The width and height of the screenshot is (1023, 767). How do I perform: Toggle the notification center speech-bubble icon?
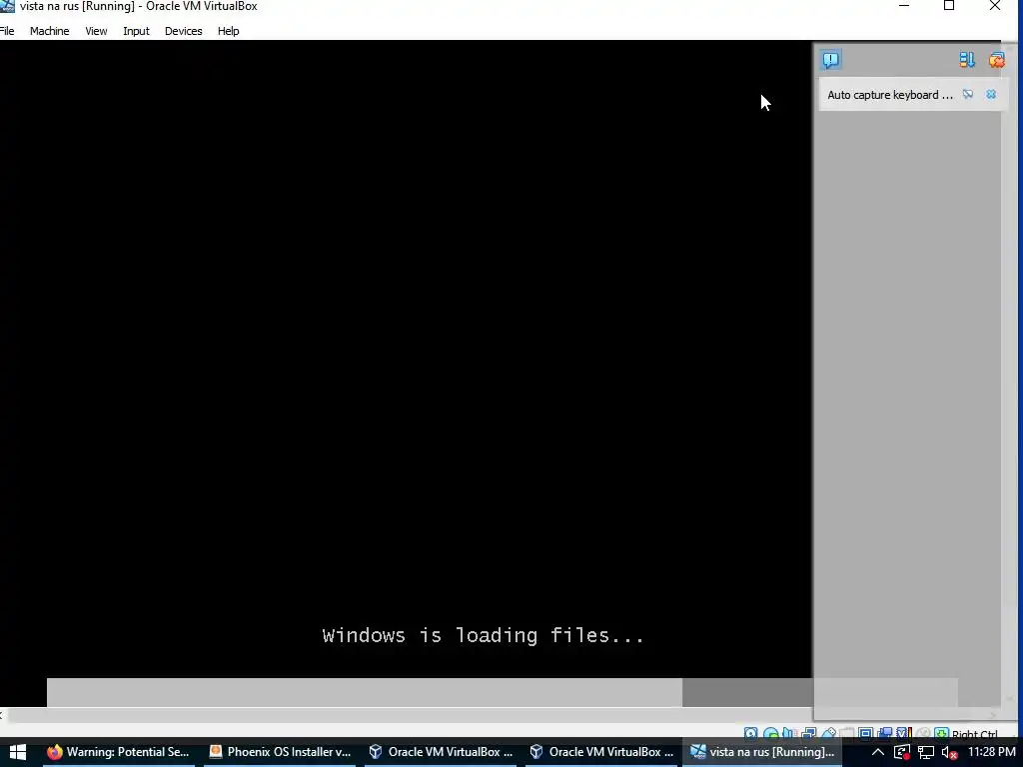tap(830, 60)
